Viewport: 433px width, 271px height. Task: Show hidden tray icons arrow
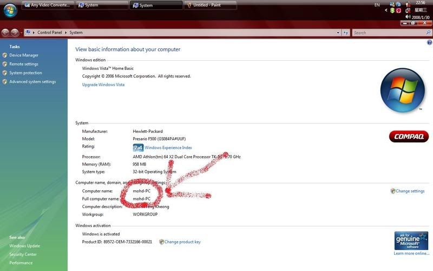tap(386, 10)
